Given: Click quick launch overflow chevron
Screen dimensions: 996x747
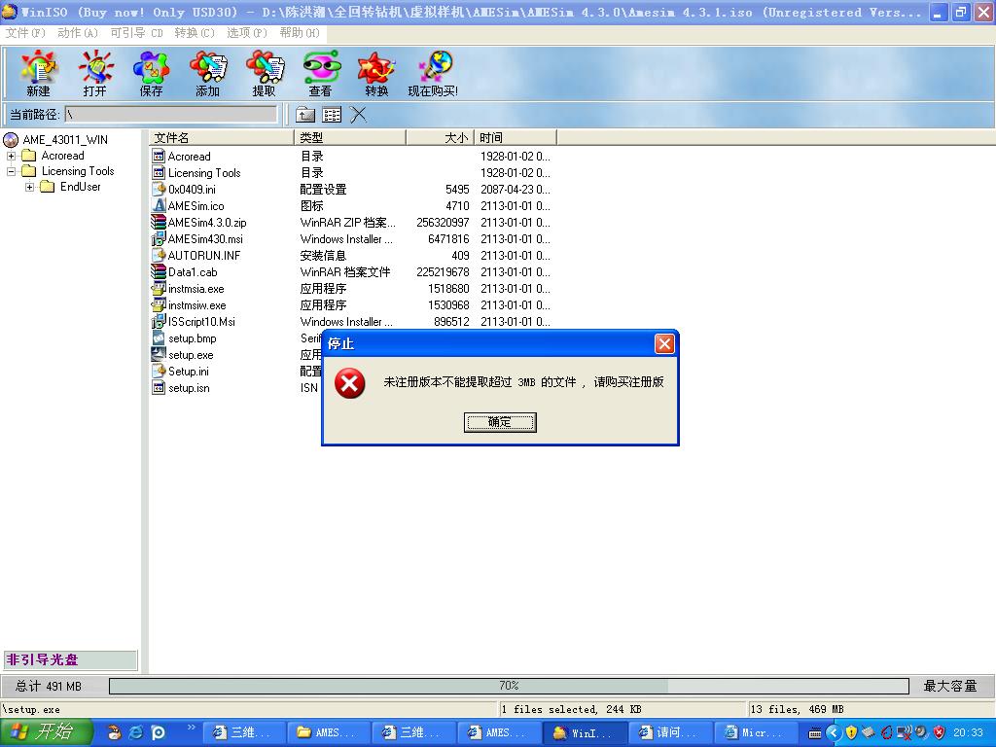Looking at the screenshot, I should (x=192, y=728).
